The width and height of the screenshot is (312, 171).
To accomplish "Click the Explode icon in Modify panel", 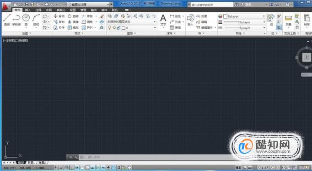I will (102, 22).
